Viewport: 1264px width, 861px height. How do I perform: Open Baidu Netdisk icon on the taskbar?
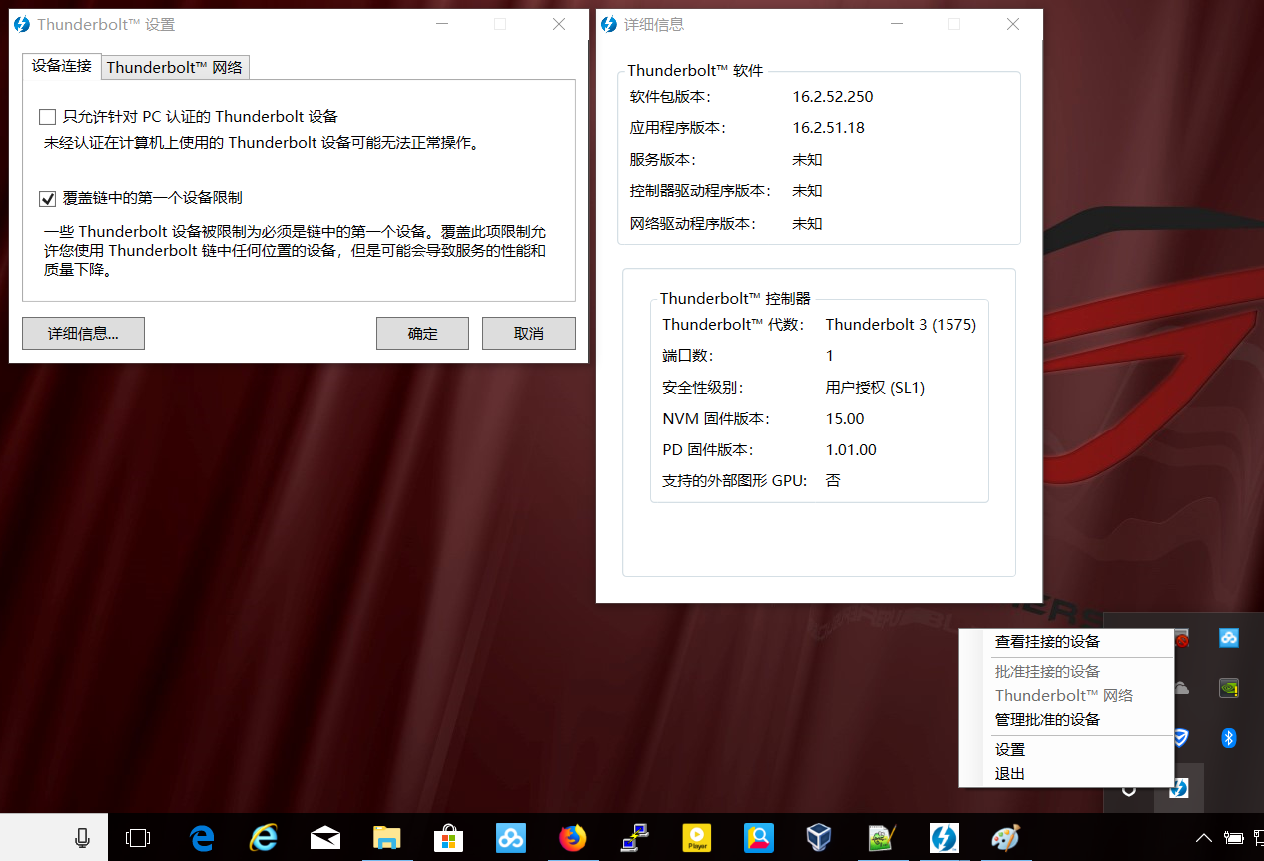tap(511, 838)
